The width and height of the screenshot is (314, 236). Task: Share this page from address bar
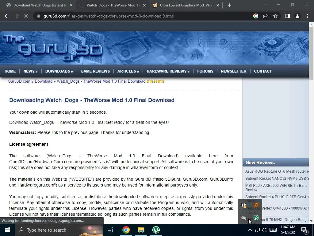click(266, 16)
